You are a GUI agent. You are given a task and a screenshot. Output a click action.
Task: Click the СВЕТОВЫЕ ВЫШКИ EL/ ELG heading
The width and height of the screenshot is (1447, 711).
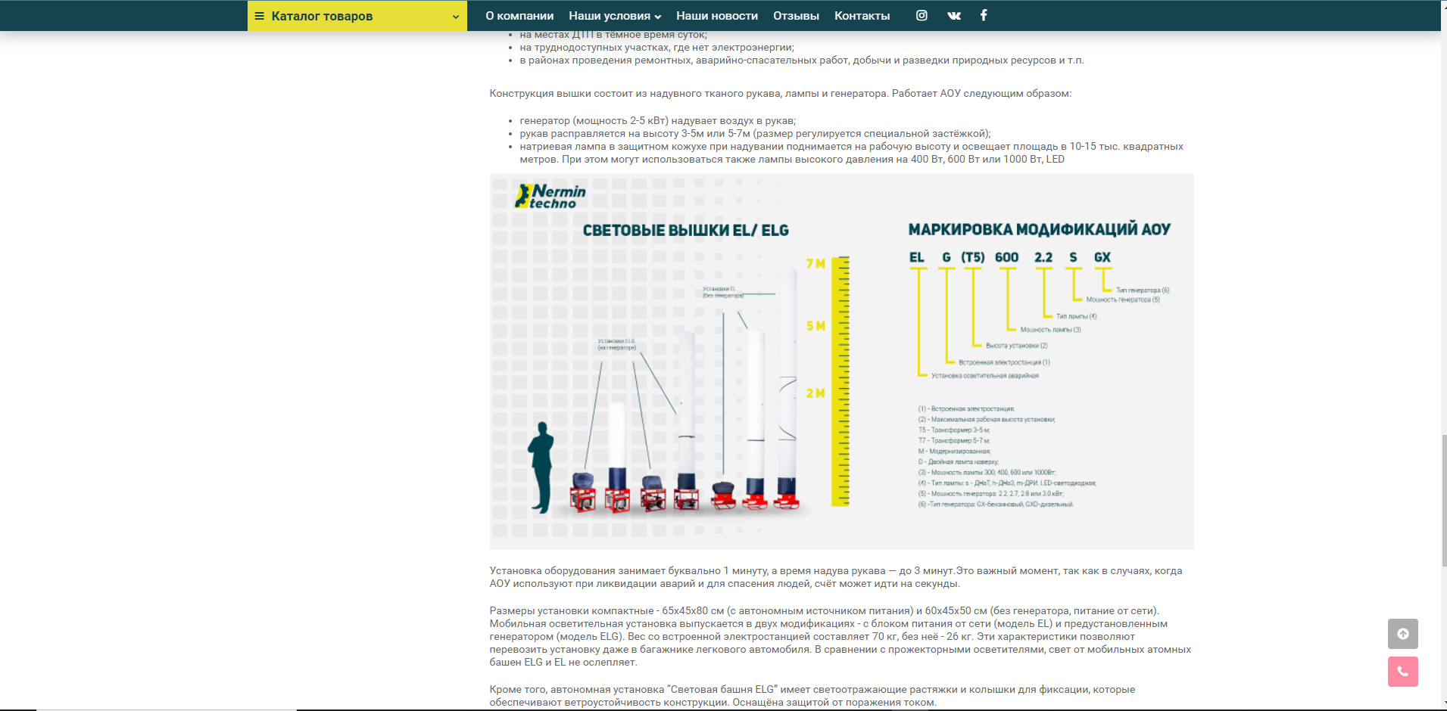(x=685, y=231)
